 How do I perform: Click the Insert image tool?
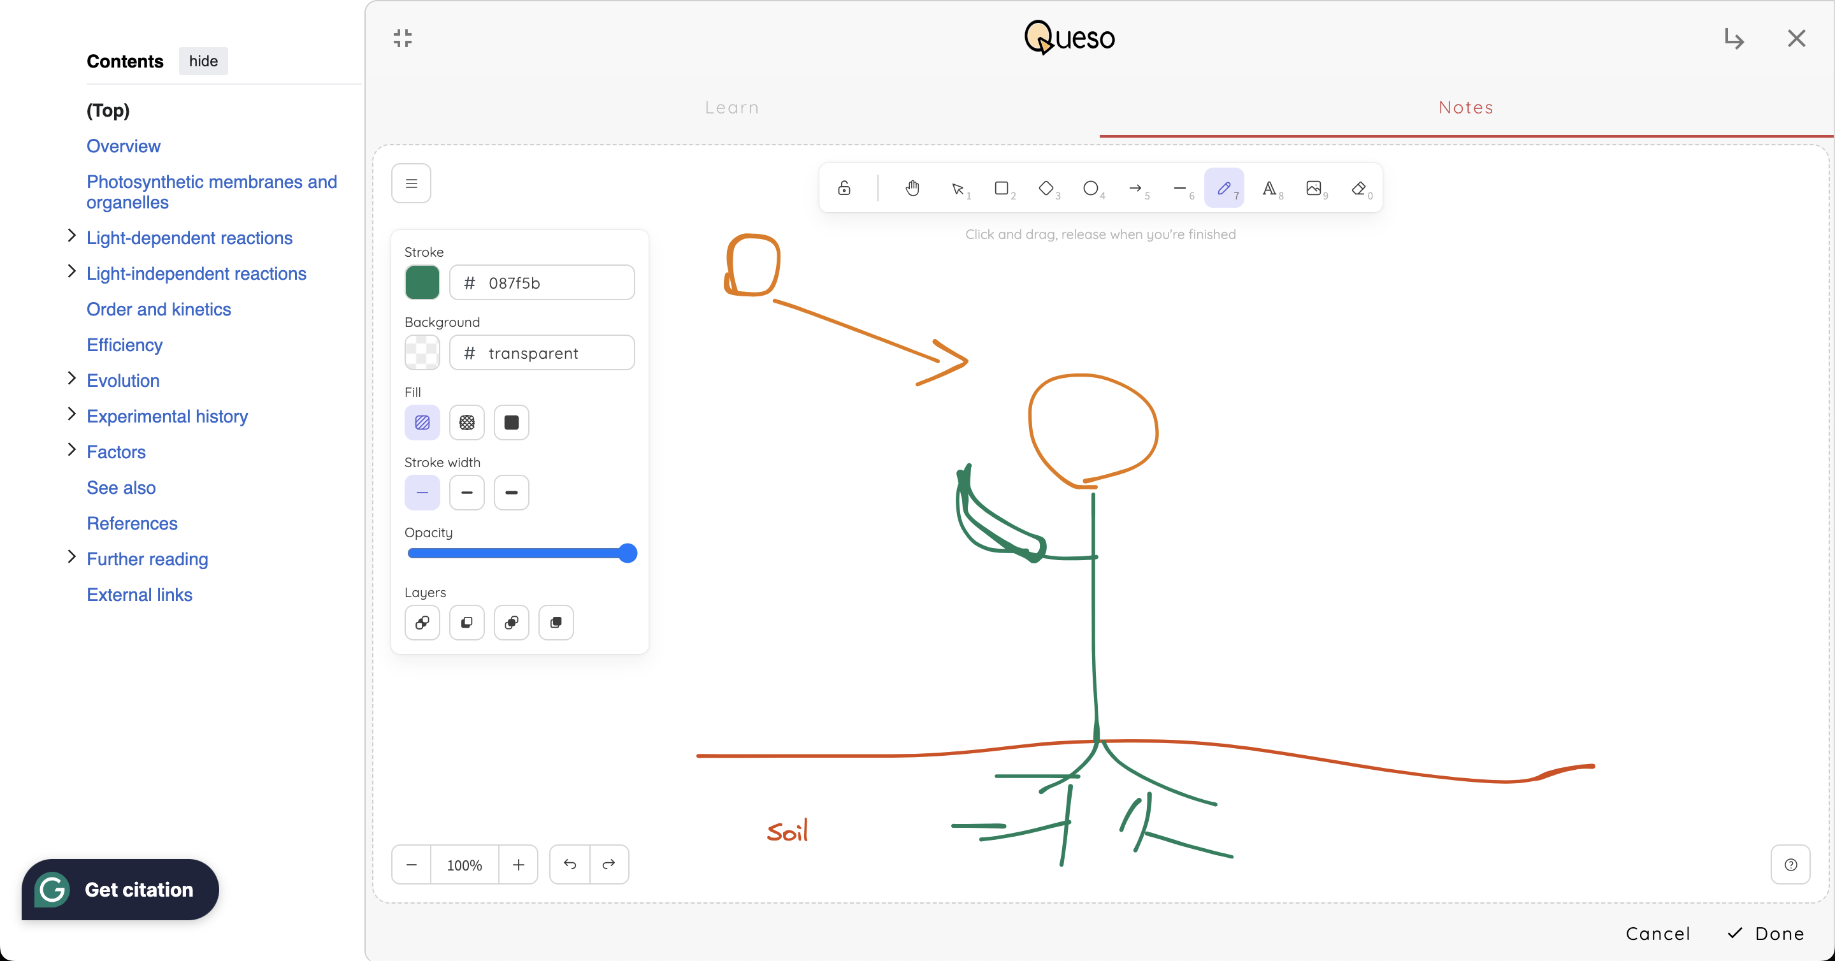pos(1314,188)
